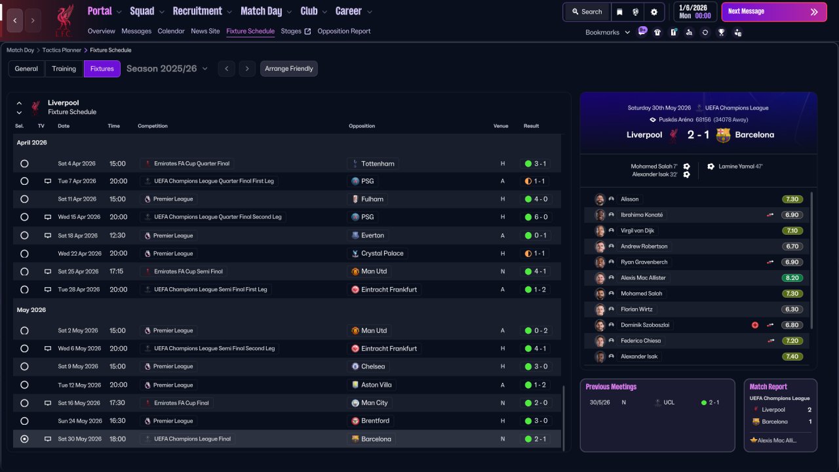Select the Crystal Palace fixture radio button
Screen dimensions: 839x472
tap(24, 254)
